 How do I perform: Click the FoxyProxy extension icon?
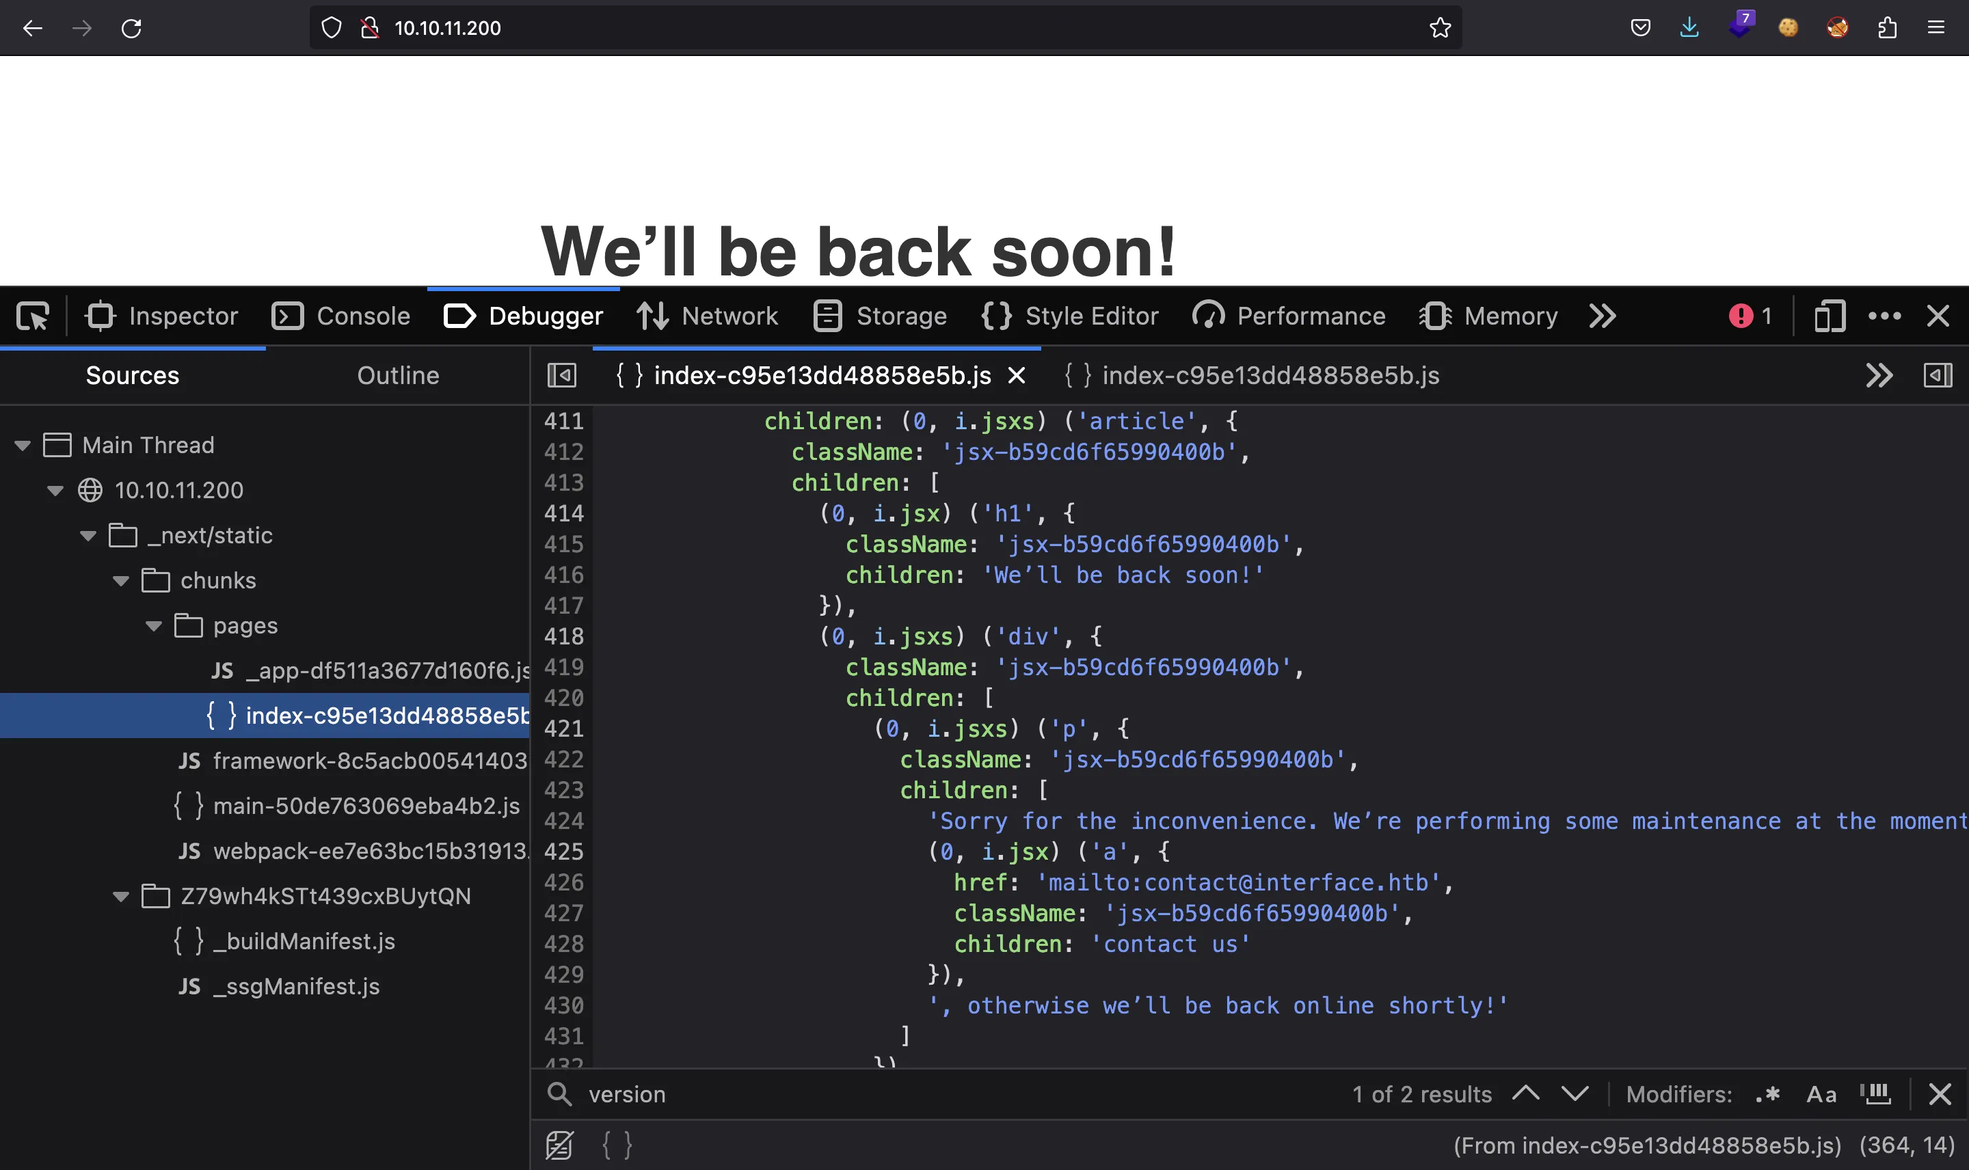click(x=1837, y=29)
